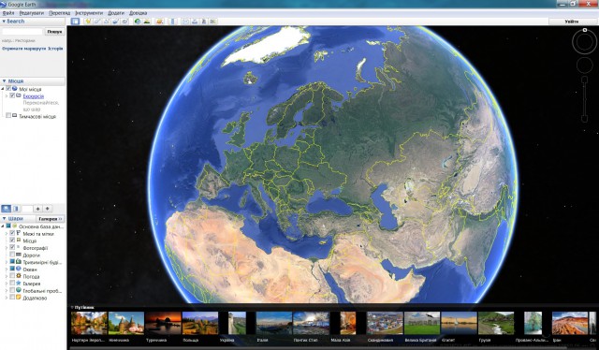Open the Файл menu
Viewport: 599px width, 350px height.
point(8,13)
